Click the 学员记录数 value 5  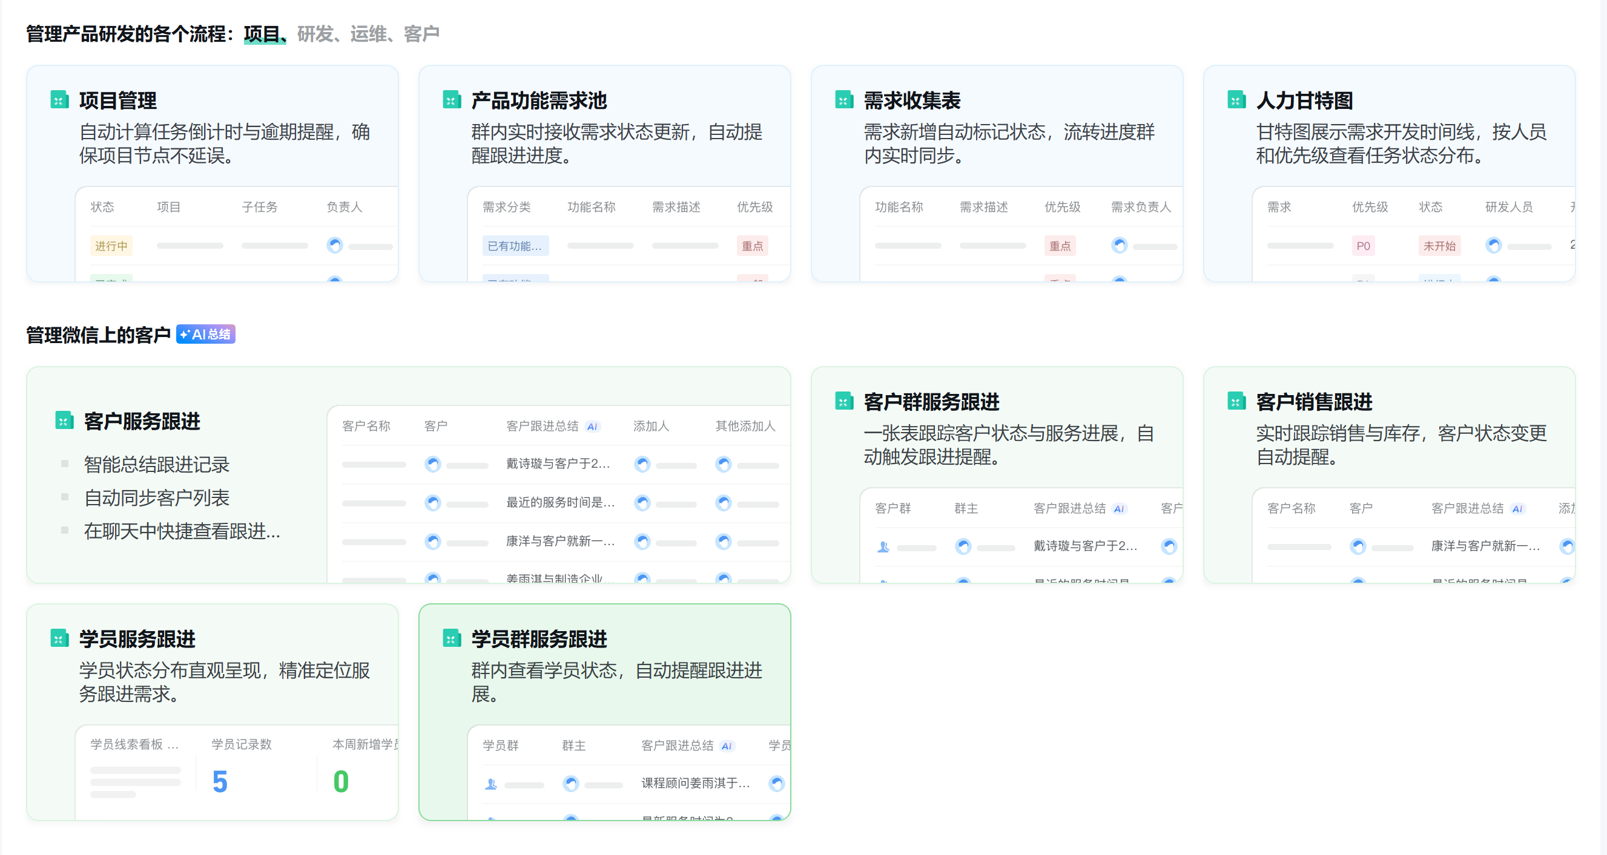coord(220,781)
